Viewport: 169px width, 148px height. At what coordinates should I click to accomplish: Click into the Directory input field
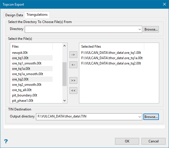click(x=82, y=29)
